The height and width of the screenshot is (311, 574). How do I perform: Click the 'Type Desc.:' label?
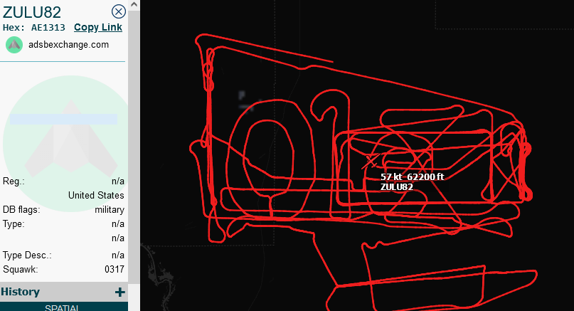pyautogui.click(x=27, y=255)
